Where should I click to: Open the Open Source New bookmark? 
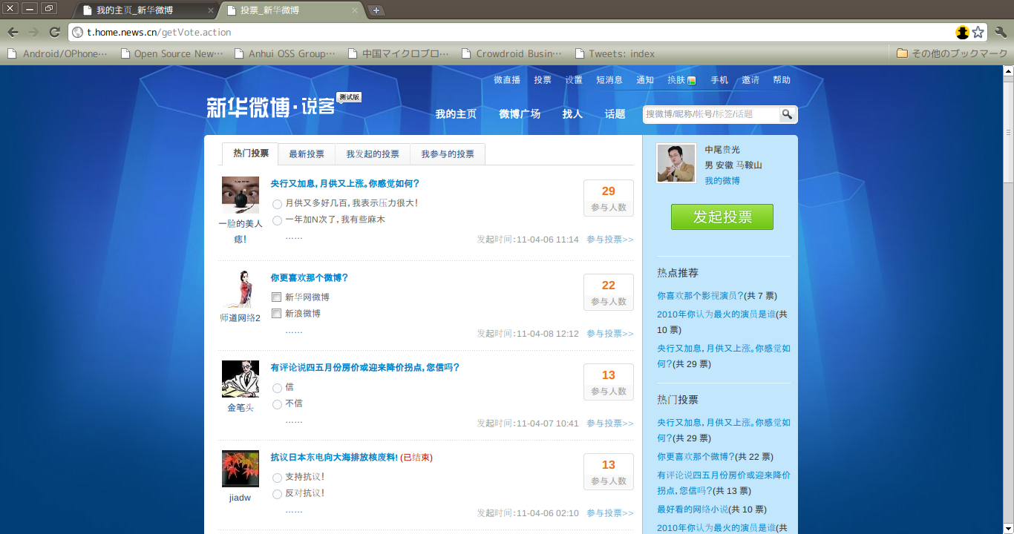click(x=171, y=53)
